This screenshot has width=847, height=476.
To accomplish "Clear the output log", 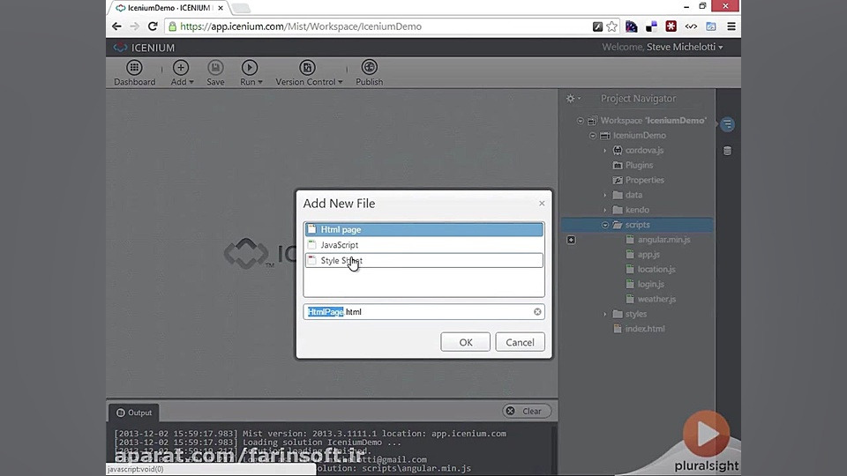I will [527, 412].
